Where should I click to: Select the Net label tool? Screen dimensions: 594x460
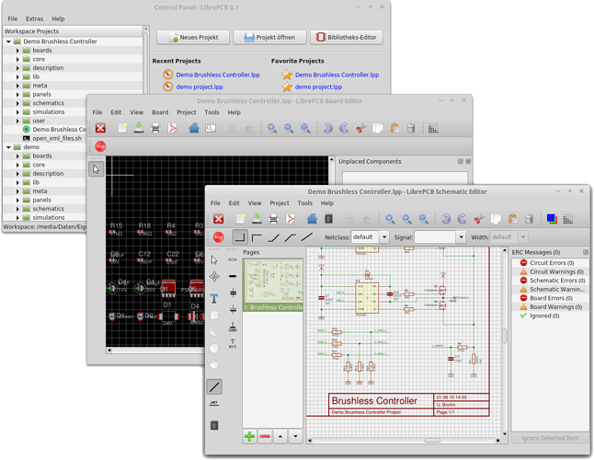pyautogui.click(x=214, y=404)
